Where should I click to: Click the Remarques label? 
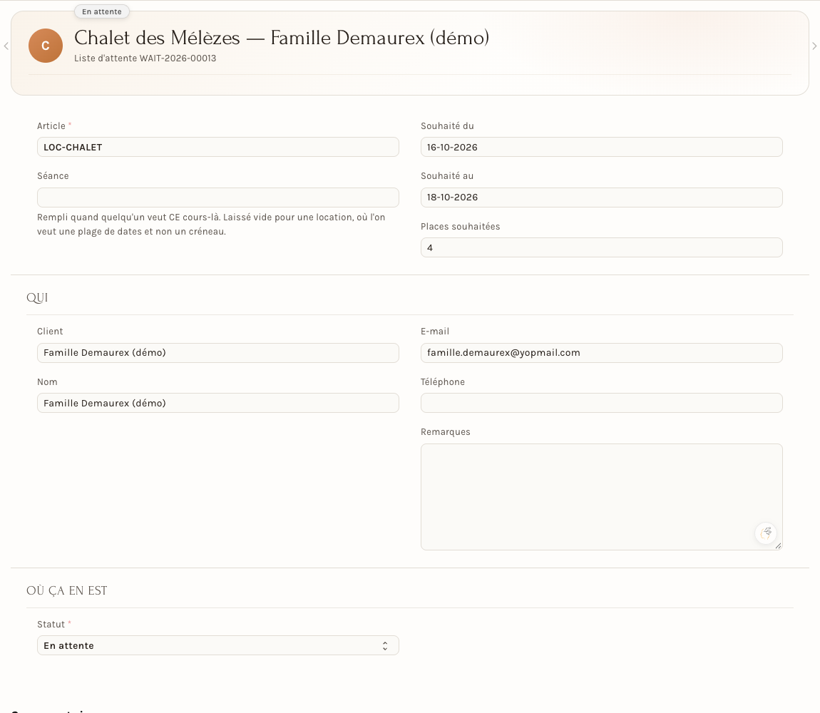coord(446,432)
